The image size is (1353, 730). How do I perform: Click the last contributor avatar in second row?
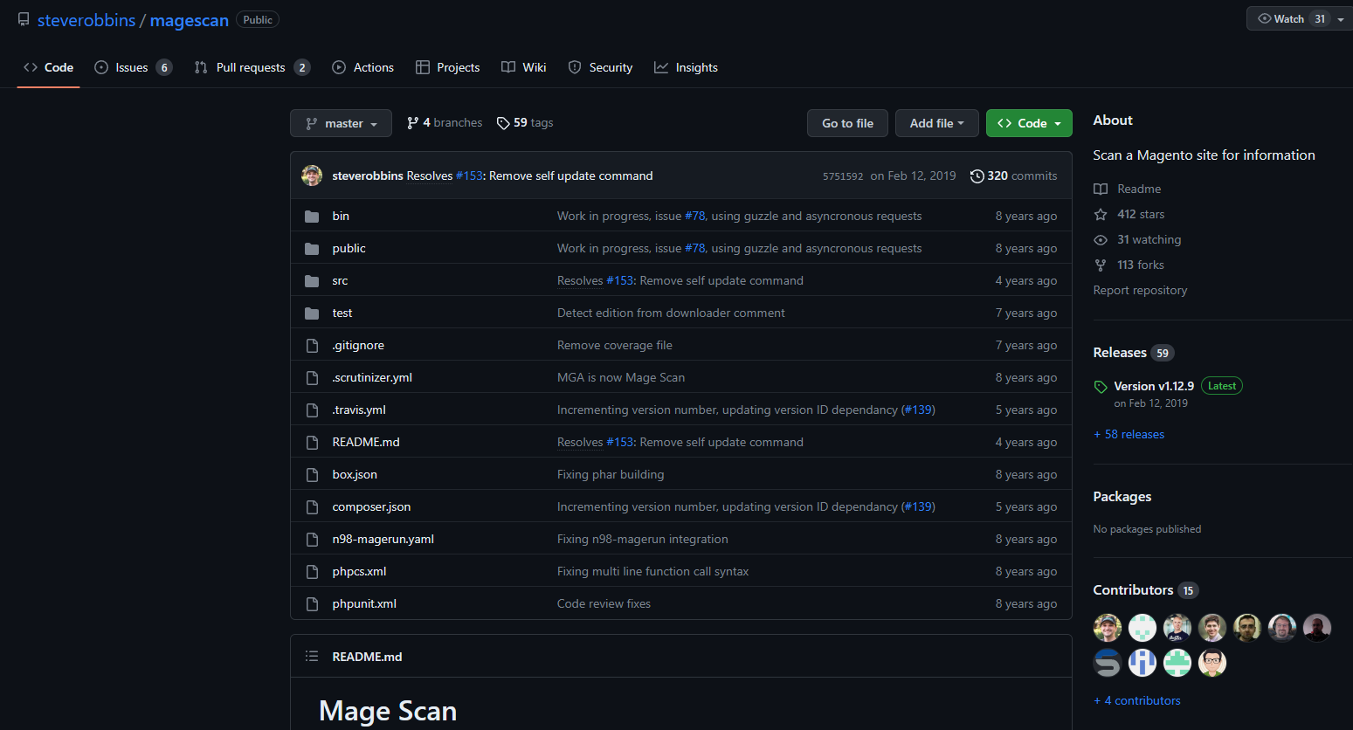(1212, 663)
